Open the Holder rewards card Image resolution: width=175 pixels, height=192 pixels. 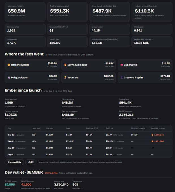point(32,65)
